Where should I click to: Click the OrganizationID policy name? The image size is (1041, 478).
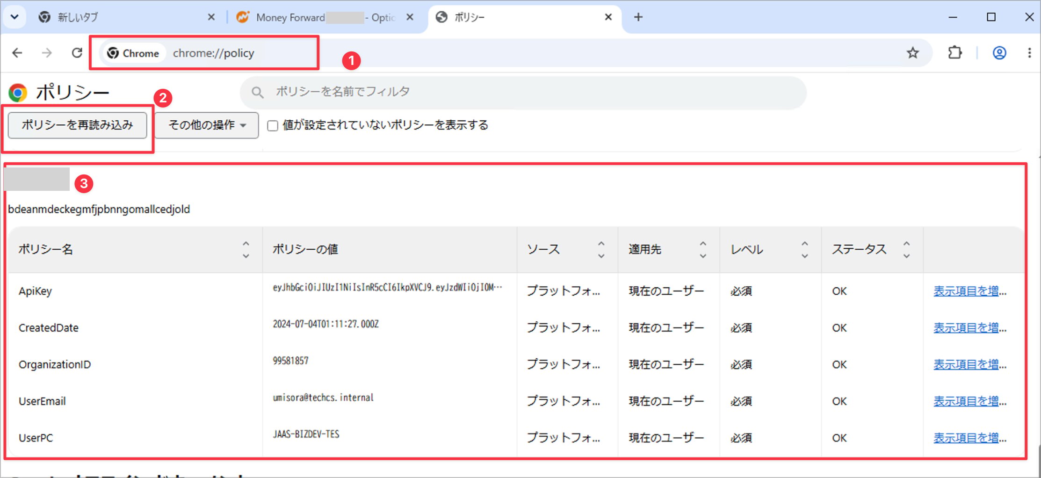coord(55,364)
